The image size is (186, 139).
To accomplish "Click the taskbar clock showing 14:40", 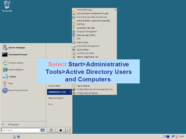I will pos(181,137).
